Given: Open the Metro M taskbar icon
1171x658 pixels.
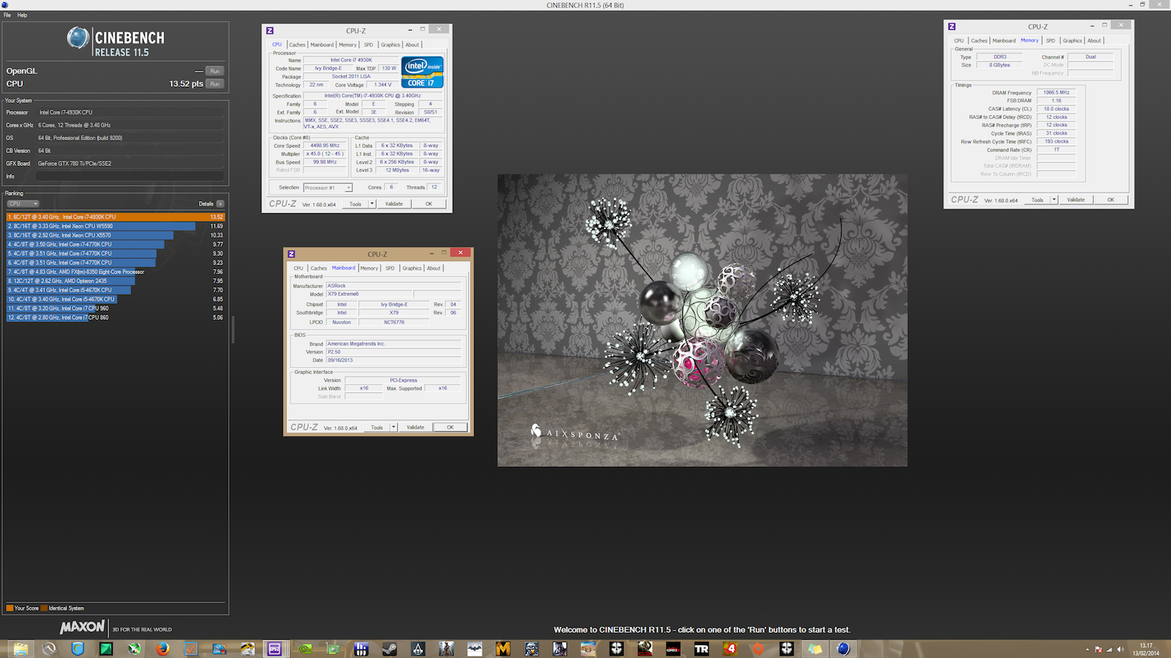Looking at the screenshot, I should point(502,649).
